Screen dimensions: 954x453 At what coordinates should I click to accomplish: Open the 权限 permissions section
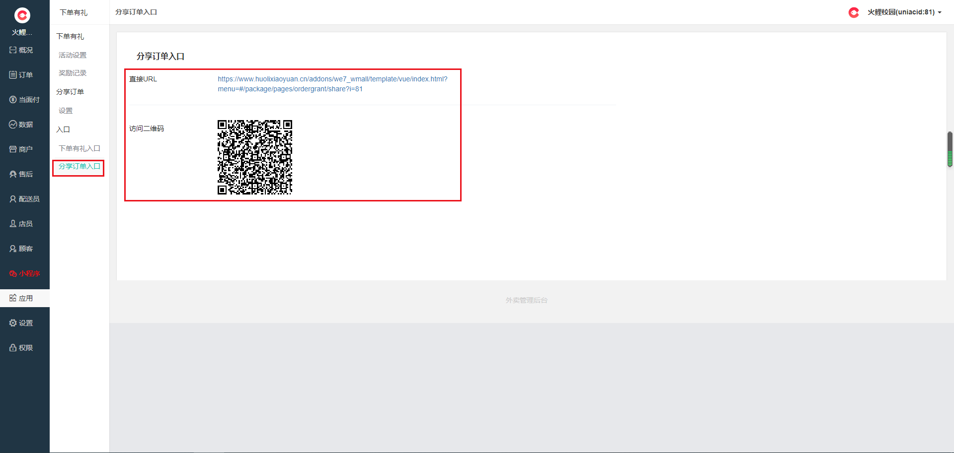click(x=21, y=348)
